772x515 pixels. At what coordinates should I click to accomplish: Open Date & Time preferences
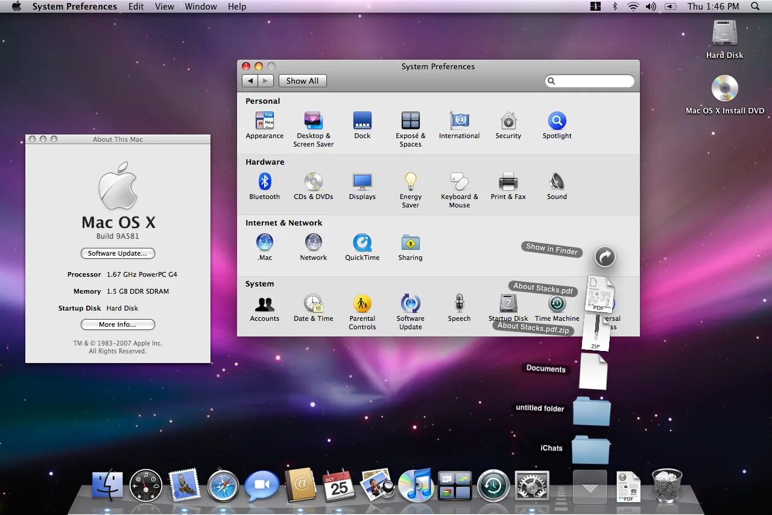[313, 308]
